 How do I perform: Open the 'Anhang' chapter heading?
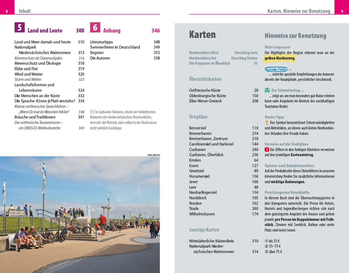[x=112, y=31]
